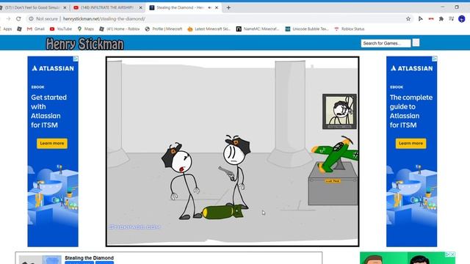Image resolution: width=470 pixels, height=264 pixels.
Task: Open the Not secure site info icon
Action: (x=31, y=19)
